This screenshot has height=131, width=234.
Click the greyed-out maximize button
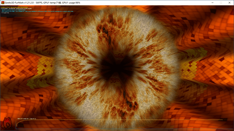pos(221,3)
